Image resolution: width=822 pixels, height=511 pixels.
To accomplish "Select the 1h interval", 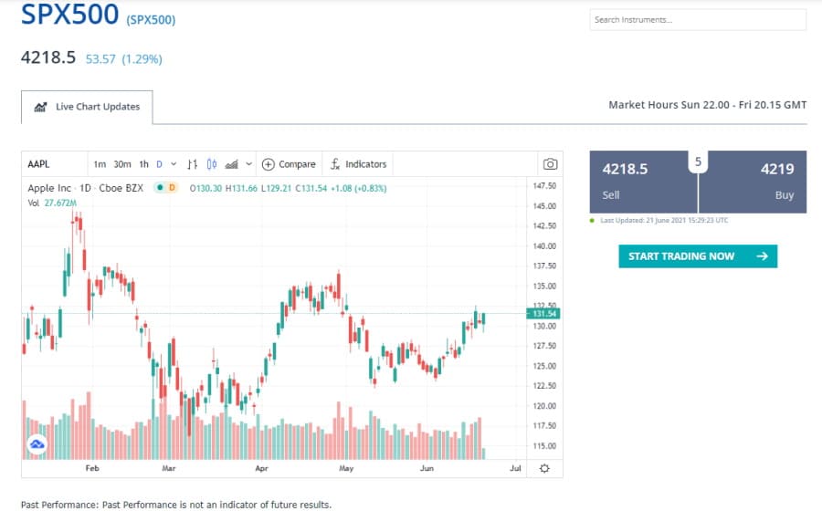I will [143, 164].
